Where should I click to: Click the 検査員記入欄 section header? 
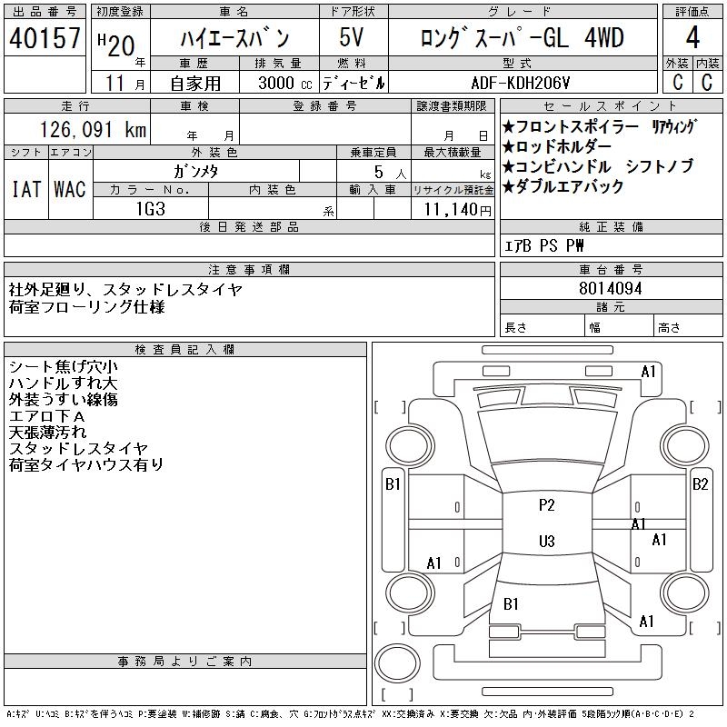click(x=185, y=350)
